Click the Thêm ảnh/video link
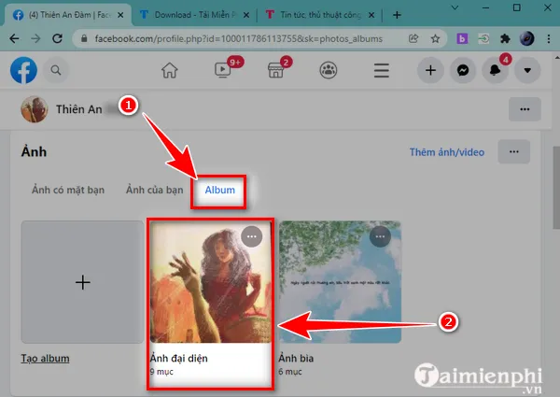The width and height of the screenshot is (560, 397). [446, 151]
